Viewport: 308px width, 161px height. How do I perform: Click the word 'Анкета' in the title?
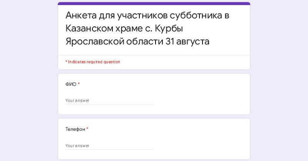click(81, 15)
